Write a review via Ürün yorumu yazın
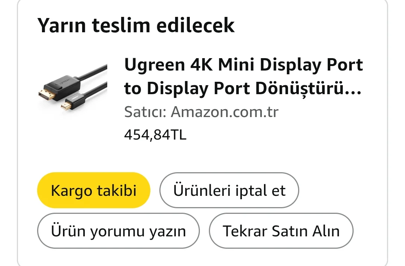 [118, 231]
